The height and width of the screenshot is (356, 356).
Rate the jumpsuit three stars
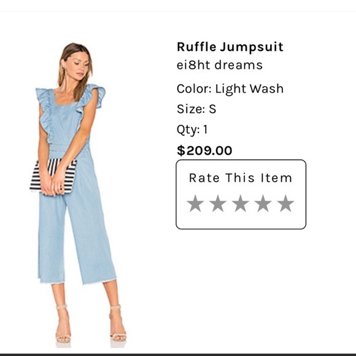pos(241,203)
